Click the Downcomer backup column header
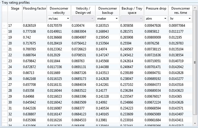Viewport: 198px width, 128px height. (107, 10)
